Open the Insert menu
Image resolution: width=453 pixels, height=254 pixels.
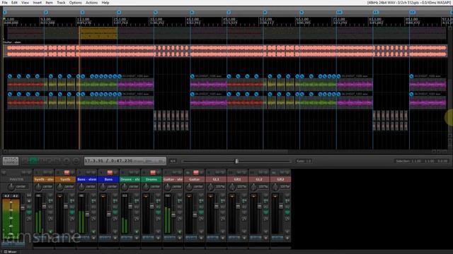(37, 3)
